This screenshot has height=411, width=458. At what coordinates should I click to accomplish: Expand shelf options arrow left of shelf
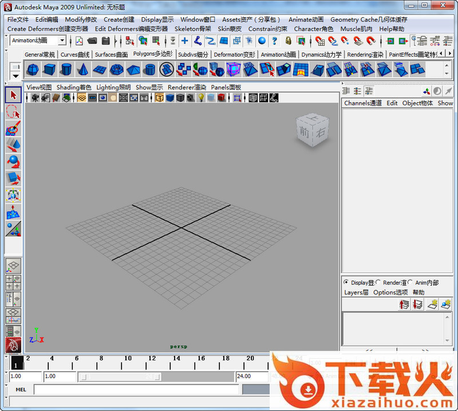point(15,76)
